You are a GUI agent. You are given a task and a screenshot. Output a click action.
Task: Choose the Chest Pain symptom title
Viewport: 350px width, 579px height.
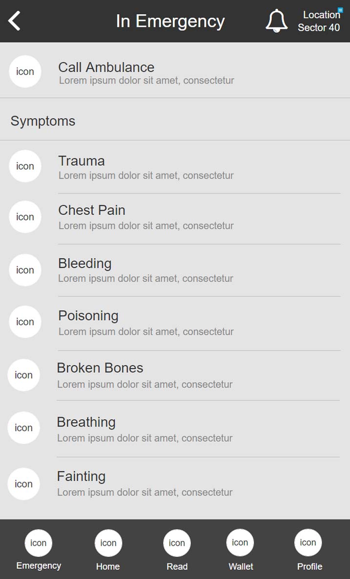[x=92, y=210]
